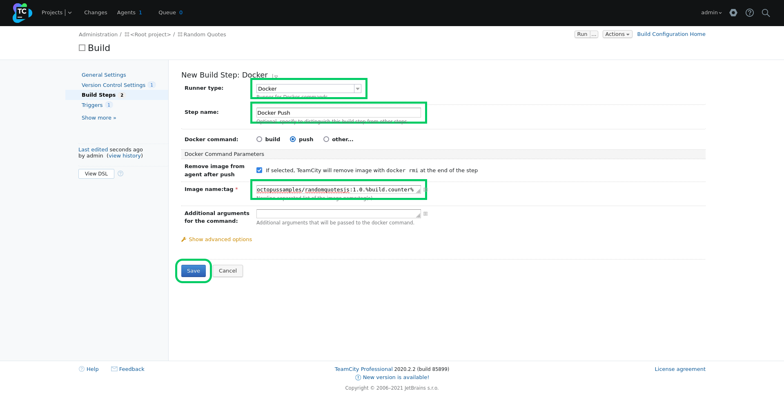Go to Version Control Settings tab

pyautogui.click(x=114, y=85)
